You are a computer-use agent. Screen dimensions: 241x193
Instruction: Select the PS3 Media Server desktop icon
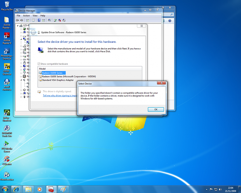7,147
